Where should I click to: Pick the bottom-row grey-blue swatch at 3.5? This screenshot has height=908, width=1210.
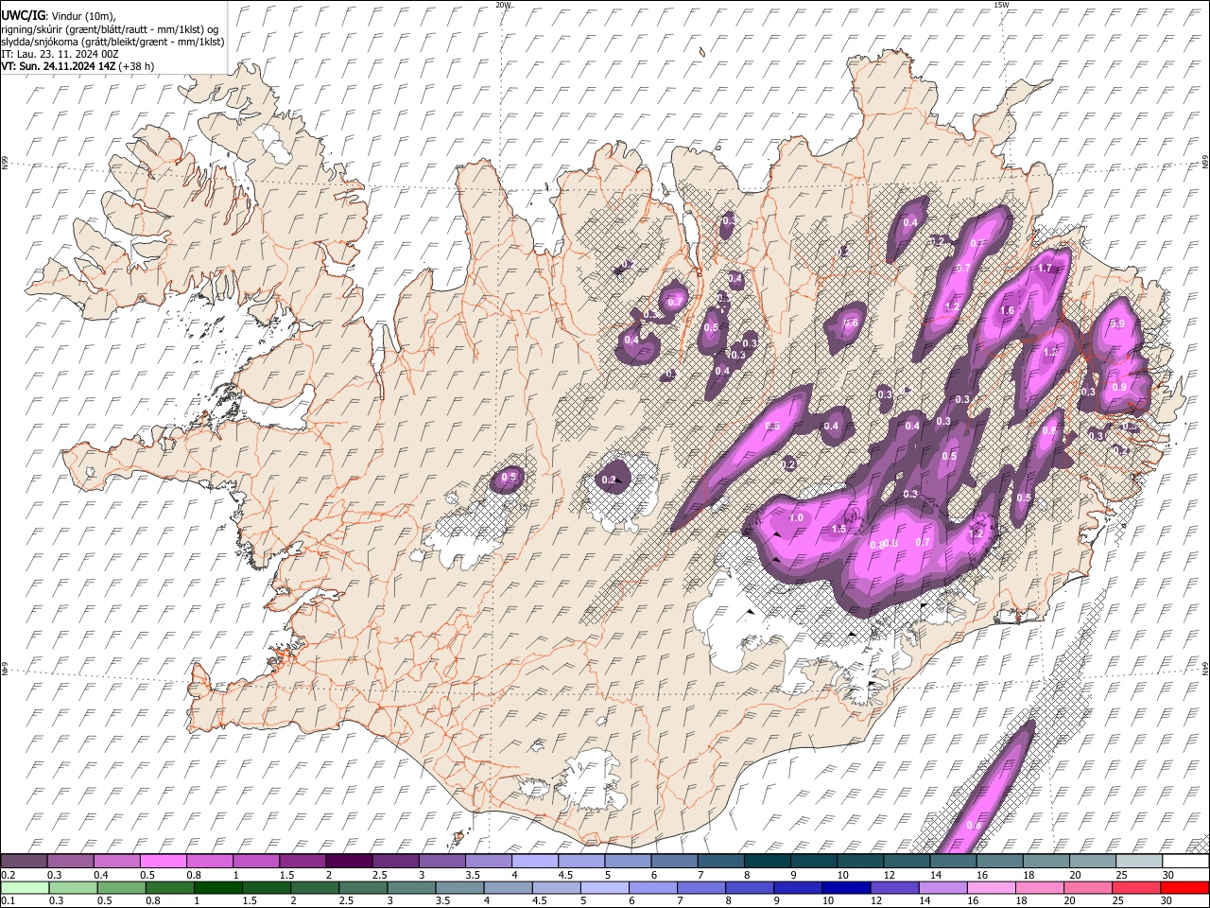click(459, 887)
